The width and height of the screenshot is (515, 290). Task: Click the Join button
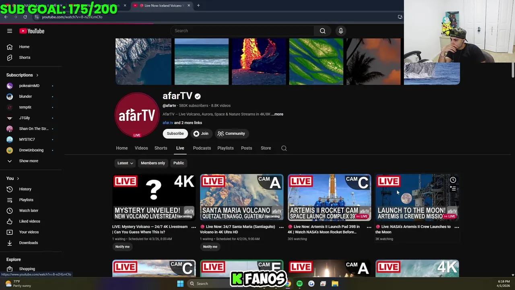pyautogui.click(x=200, y=134)
